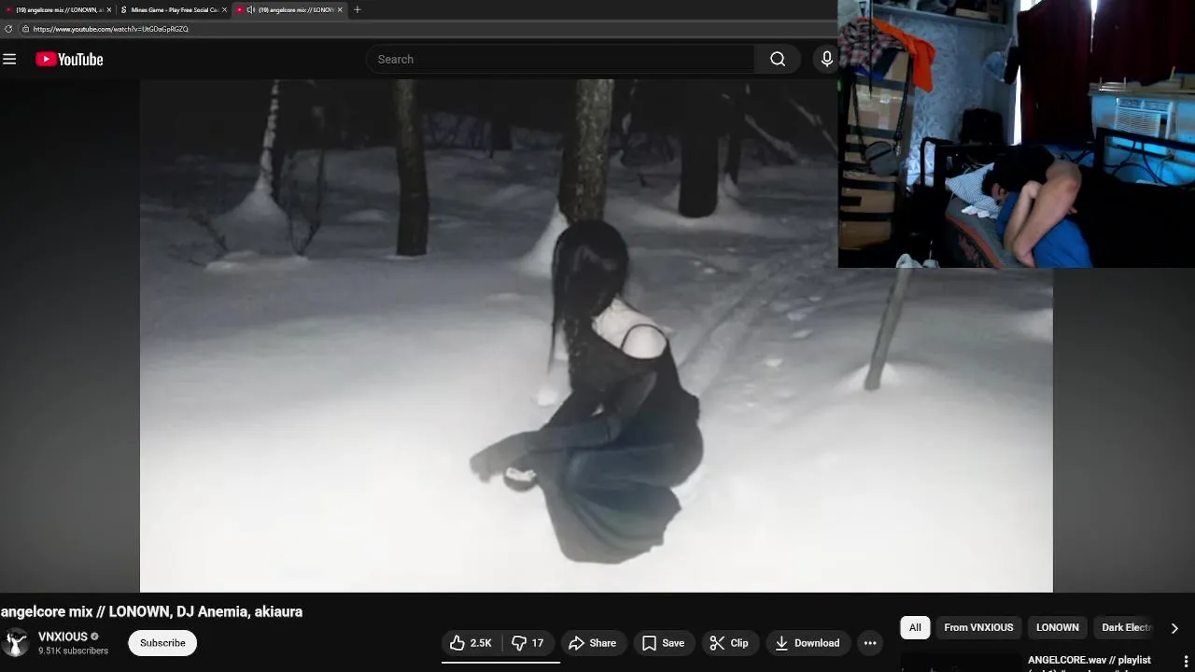Click the URL in the address bar
The height and width of the screenshot is (672, 1195).
110,29
